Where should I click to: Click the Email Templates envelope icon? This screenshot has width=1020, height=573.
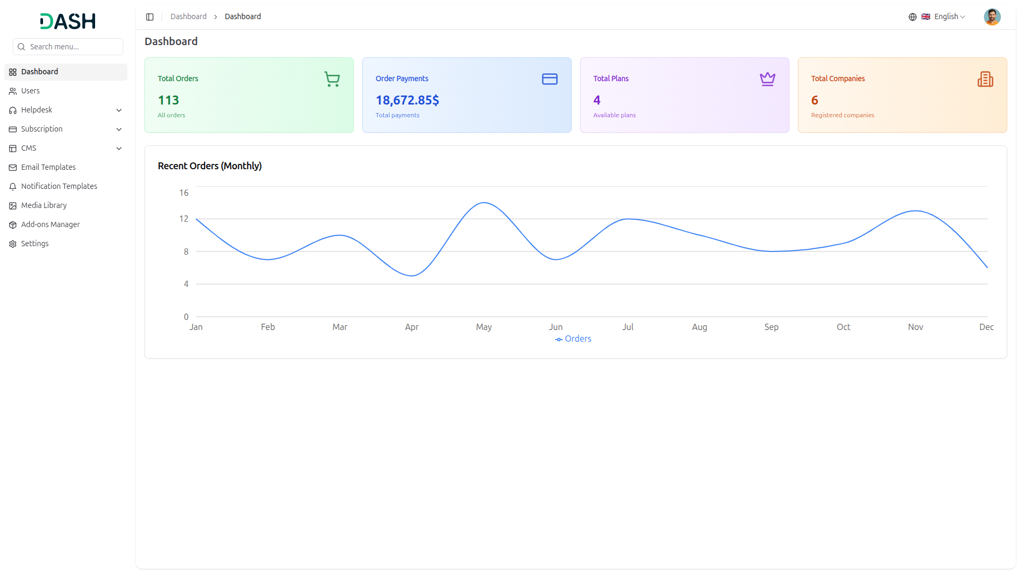[13, 168]
